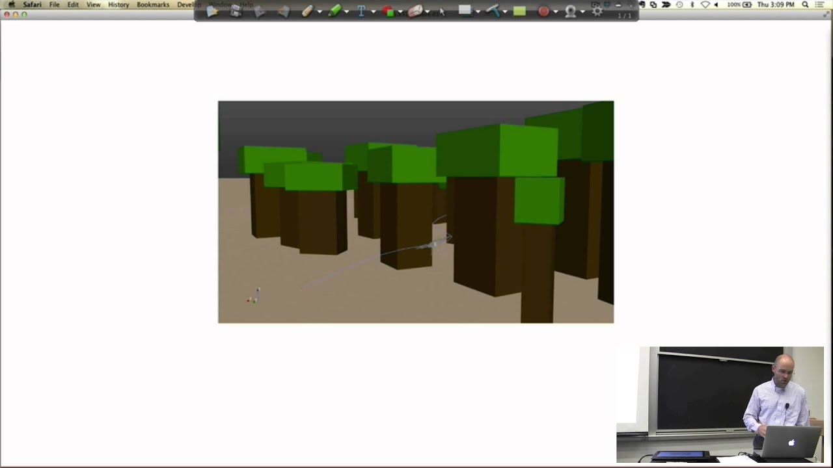Open the Edit menu

[x=73, y=5]
